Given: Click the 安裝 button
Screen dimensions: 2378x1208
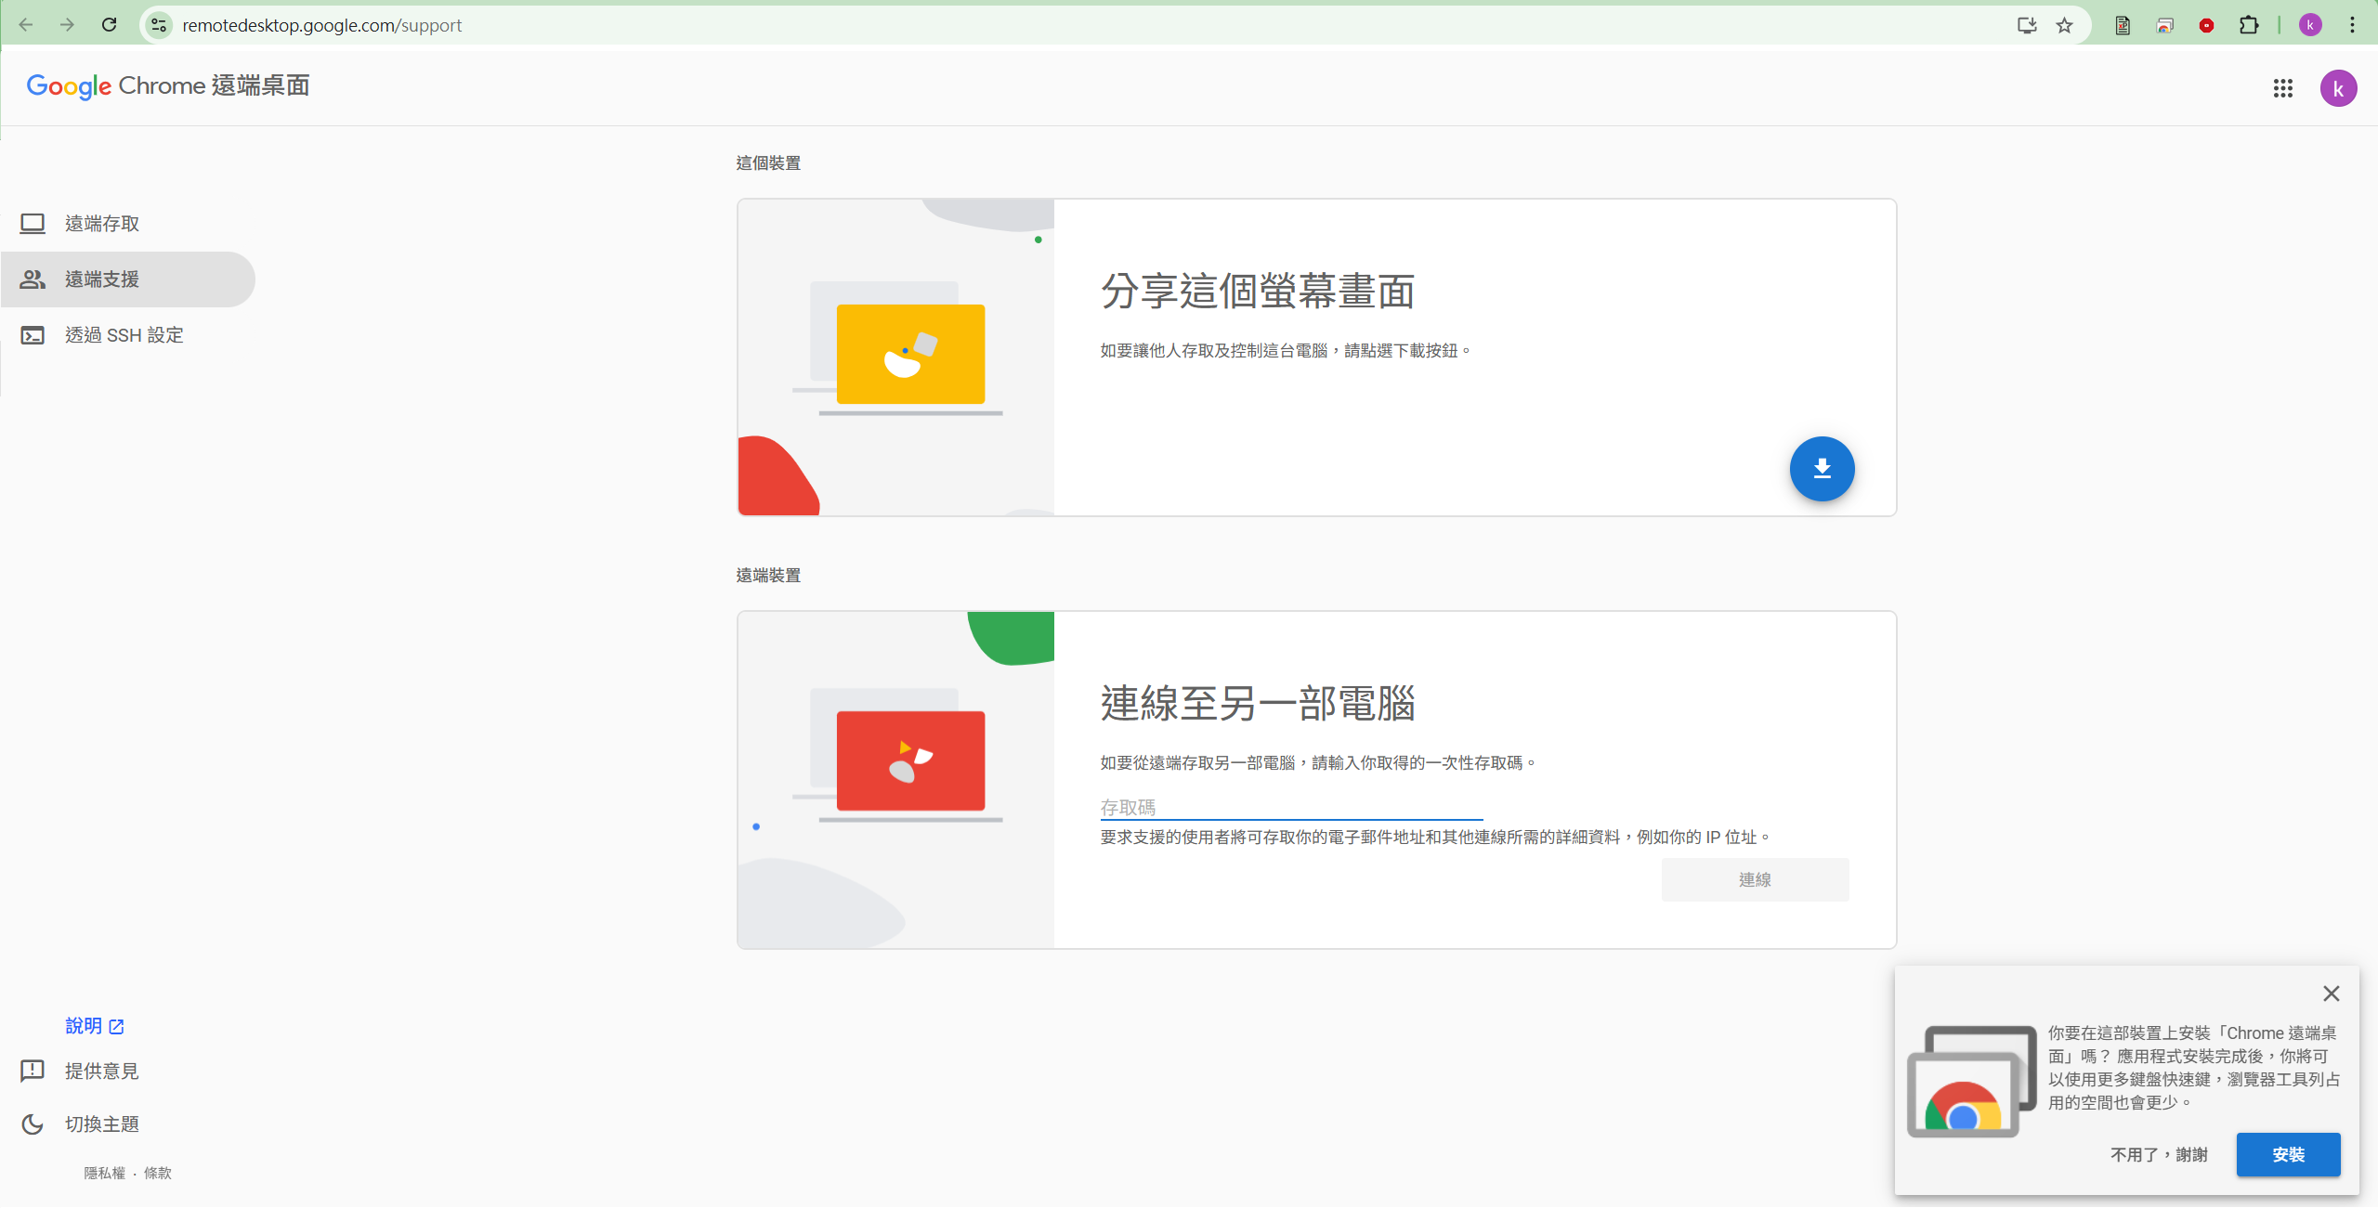Looking at the screenshot, I should [x=2288, y=1154].
